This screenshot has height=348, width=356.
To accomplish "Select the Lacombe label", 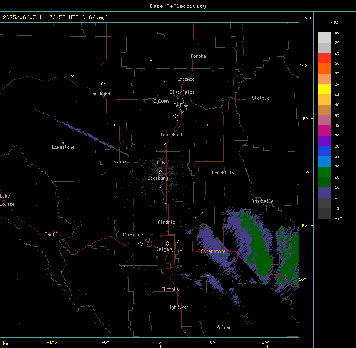I will (x=186, y=79).
